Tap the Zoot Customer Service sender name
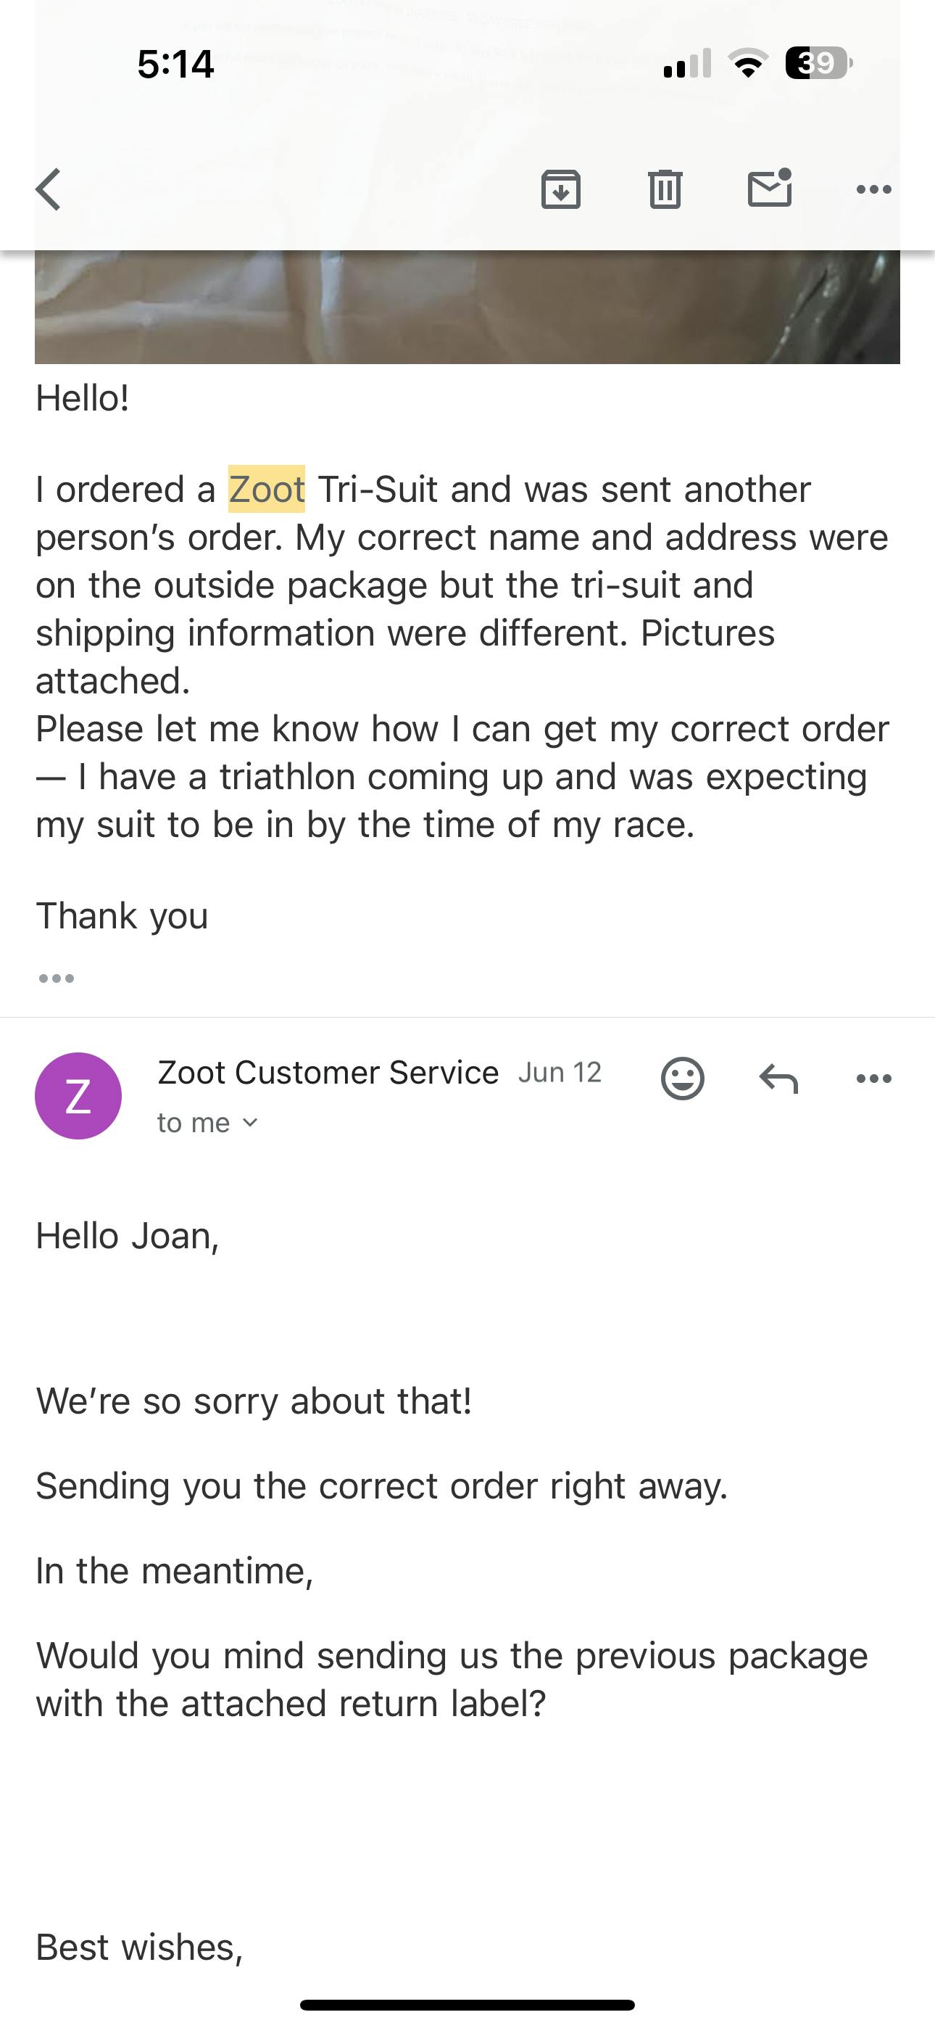 tap(328, 1072)
